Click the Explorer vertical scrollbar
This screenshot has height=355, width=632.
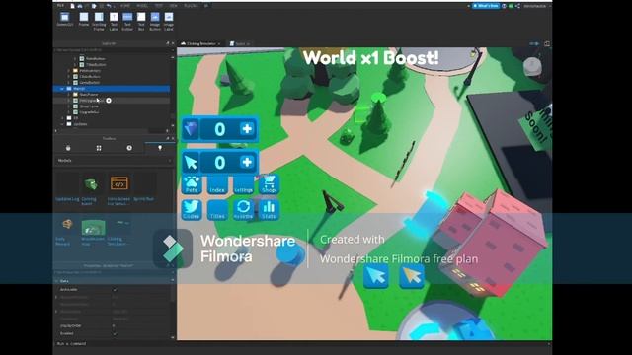point(173,91)
